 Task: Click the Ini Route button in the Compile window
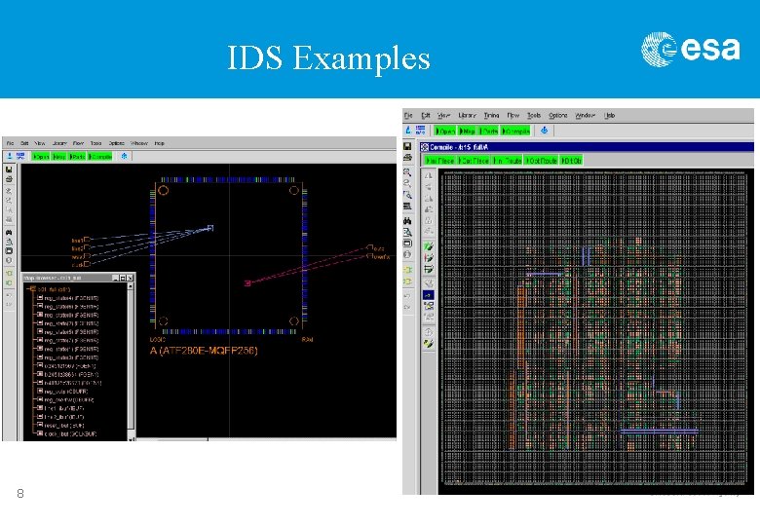point(508,161)
